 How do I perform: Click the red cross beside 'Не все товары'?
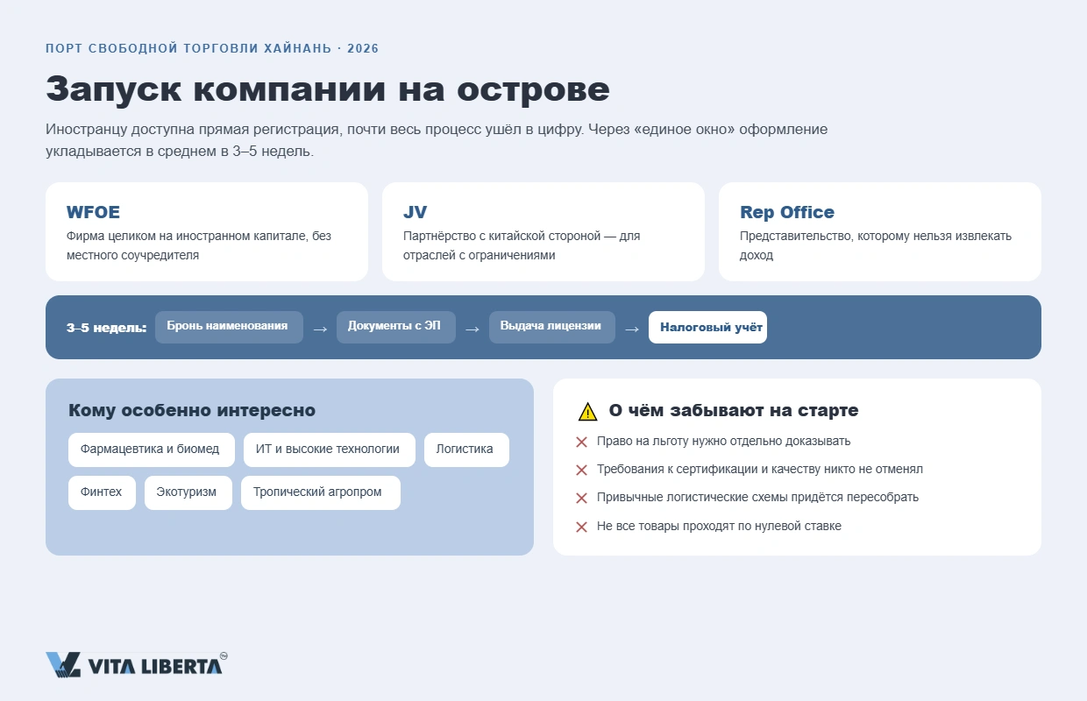click(x=581, y=527)
